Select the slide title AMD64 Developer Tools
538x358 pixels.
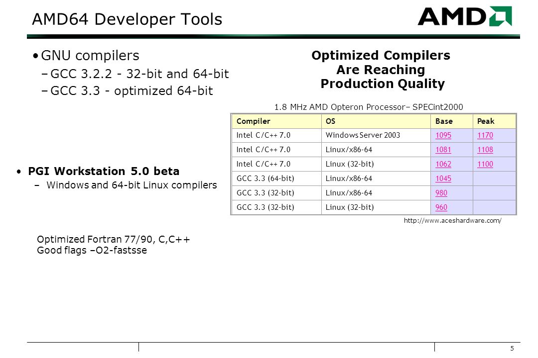(x=127, y=19)
